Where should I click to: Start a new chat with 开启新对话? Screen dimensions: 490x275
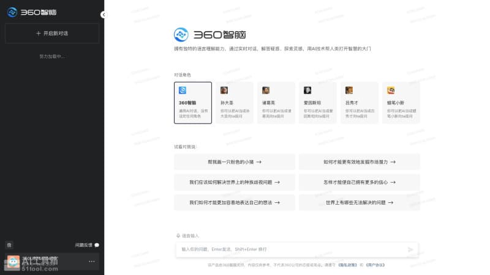pos(52,33)
